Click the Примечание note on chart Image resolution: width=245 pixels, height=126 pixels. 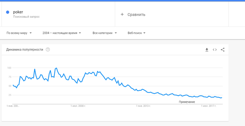pyautogui.click(x=187, y=102)
